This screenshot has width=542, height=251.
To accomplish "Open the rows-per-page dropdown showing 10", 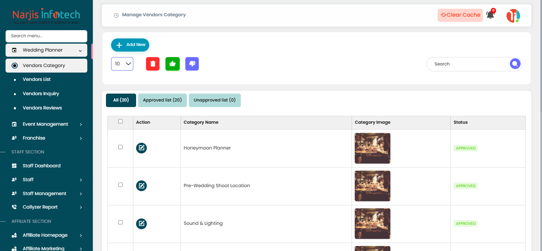I will (x=122, y=64).
